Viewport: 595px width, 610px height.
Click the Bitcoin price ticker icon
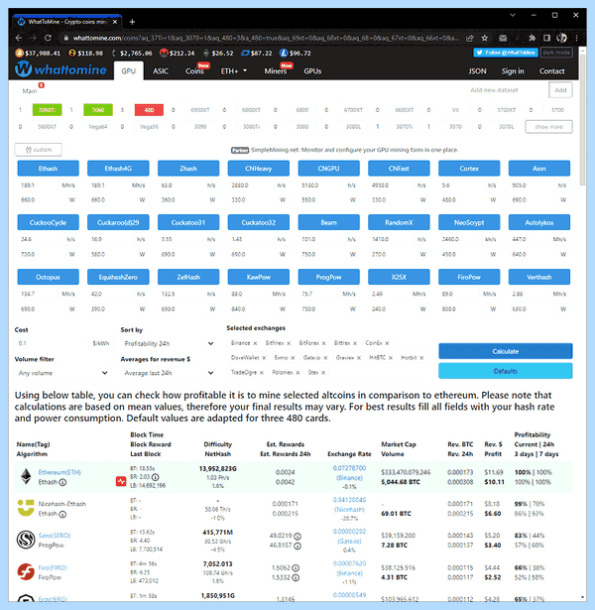[x=19, y=53]
